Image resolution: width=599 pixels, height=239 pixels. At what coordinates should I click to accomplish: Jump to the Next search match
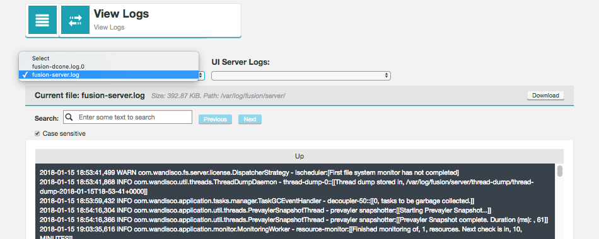point(250,119)
